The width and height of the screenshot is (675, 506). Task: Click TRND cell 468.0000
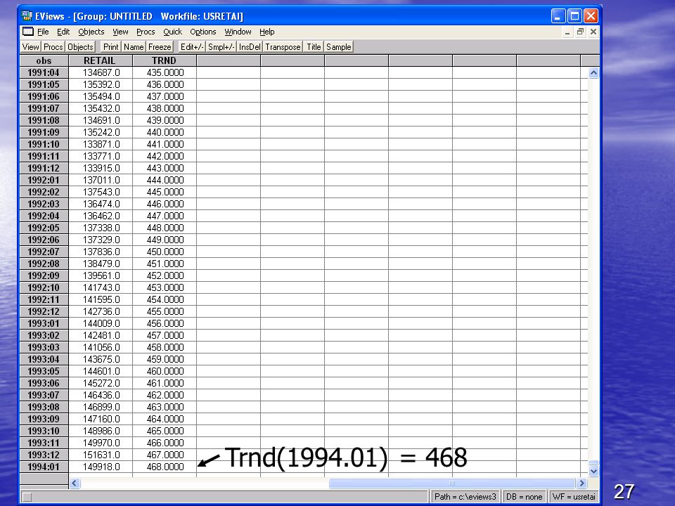coord(165,467)
